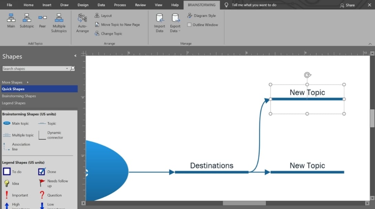Open the File menu
Viewport: 375px width, 209px height.
tap(10, 5)
